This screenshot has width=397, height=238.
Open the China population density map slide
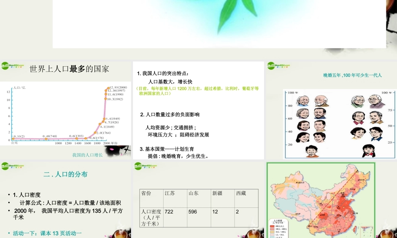point(331,200)
